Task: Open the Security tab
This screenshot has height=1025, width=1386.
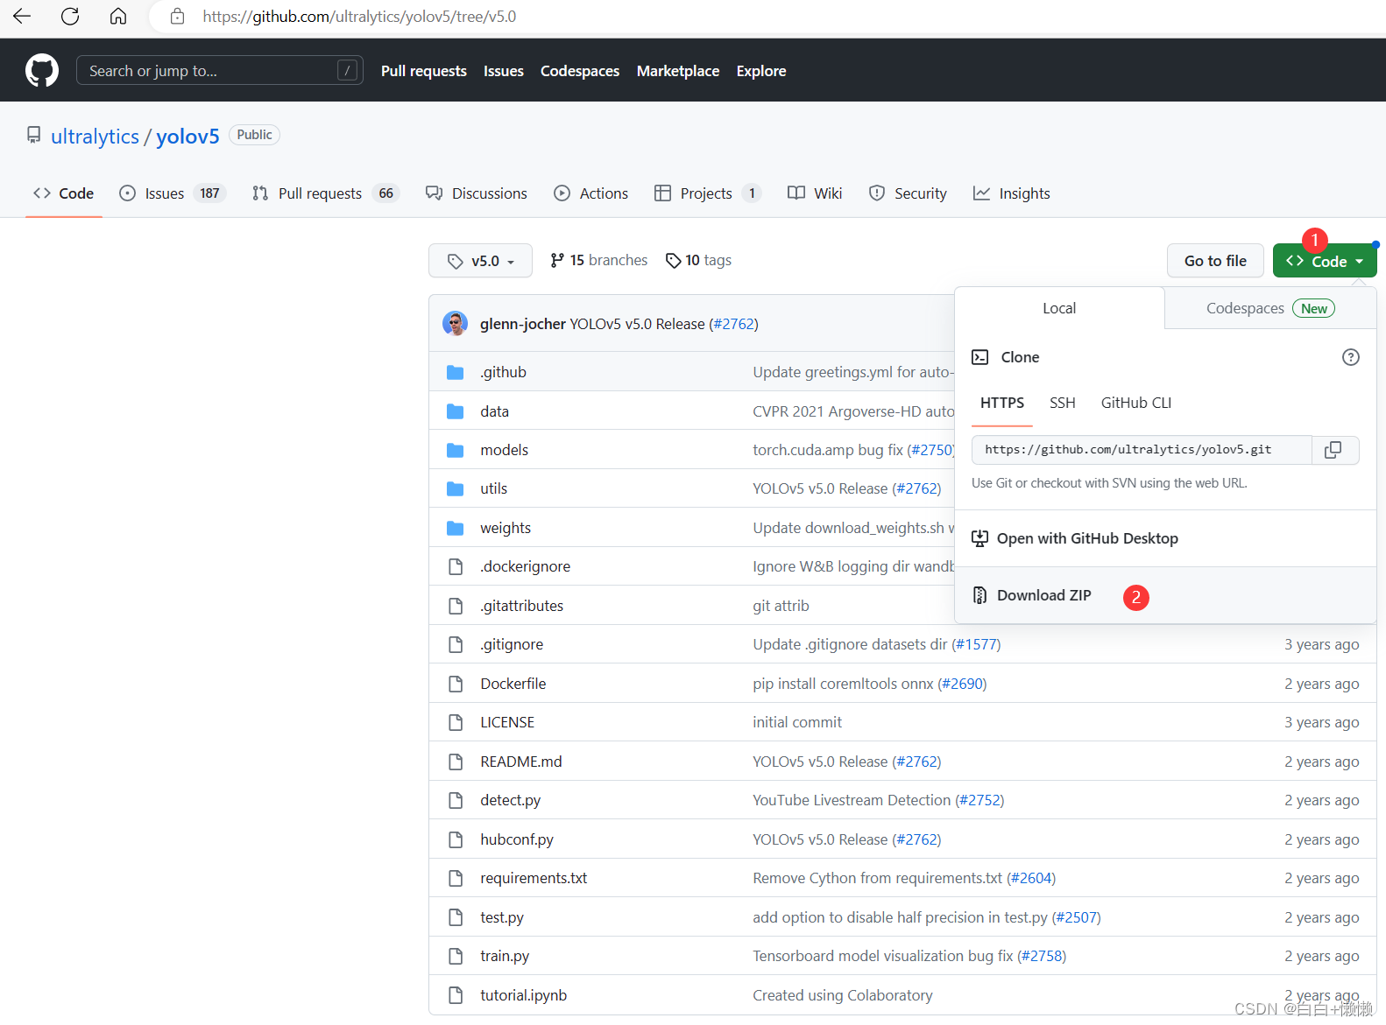Action: click(908, 193)
